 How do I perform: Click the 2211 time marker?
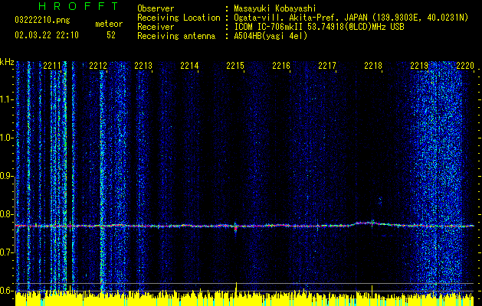pyautogui.click(x=52, y=66)
